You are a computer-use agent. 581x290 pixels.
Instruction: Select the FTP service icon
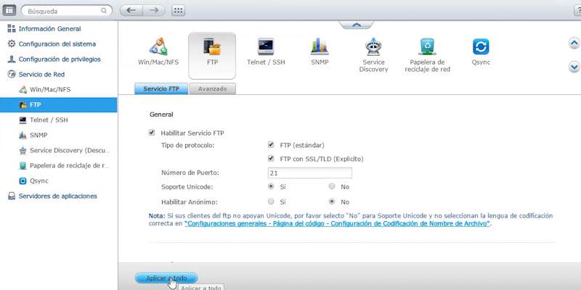pyautogui.click(x=212, y=56)
